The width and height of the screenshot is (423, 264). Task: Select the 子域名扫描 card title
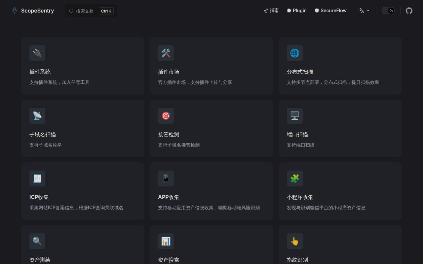point(43,135)
